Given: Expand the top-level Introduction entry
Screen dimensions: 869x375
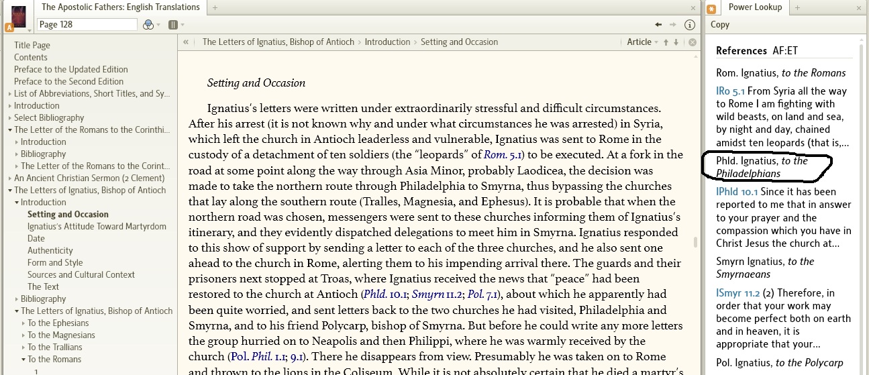Looking at the screenshot, I should [10, 106].
